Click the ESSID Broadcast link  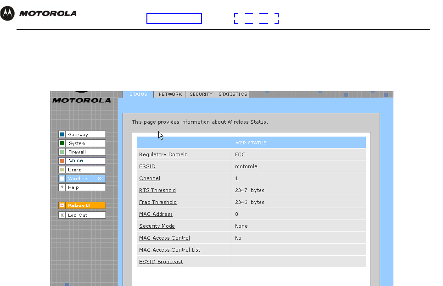tap(161, 261)
